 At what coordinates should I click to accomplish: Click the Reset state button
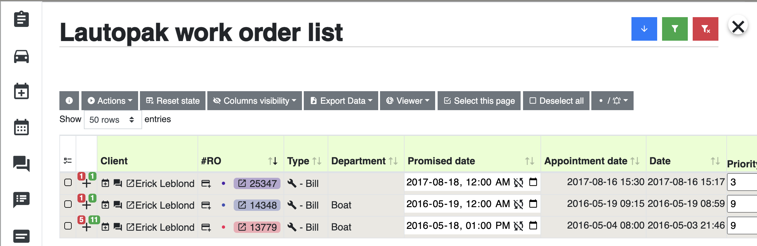coord(173,101)
